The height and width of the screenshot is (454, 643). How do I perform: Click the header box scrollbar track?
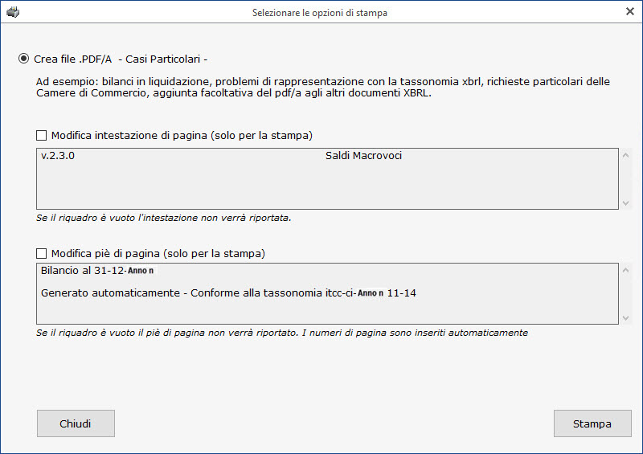click(626, 179)
